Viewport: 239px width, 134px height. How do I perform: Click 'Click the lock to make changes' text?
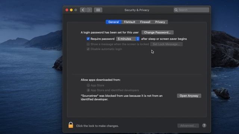(97, 126)
